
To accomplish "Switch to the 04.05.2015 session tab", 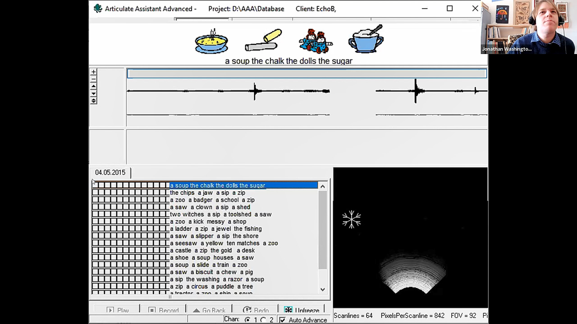I will (x=110, y=172).
